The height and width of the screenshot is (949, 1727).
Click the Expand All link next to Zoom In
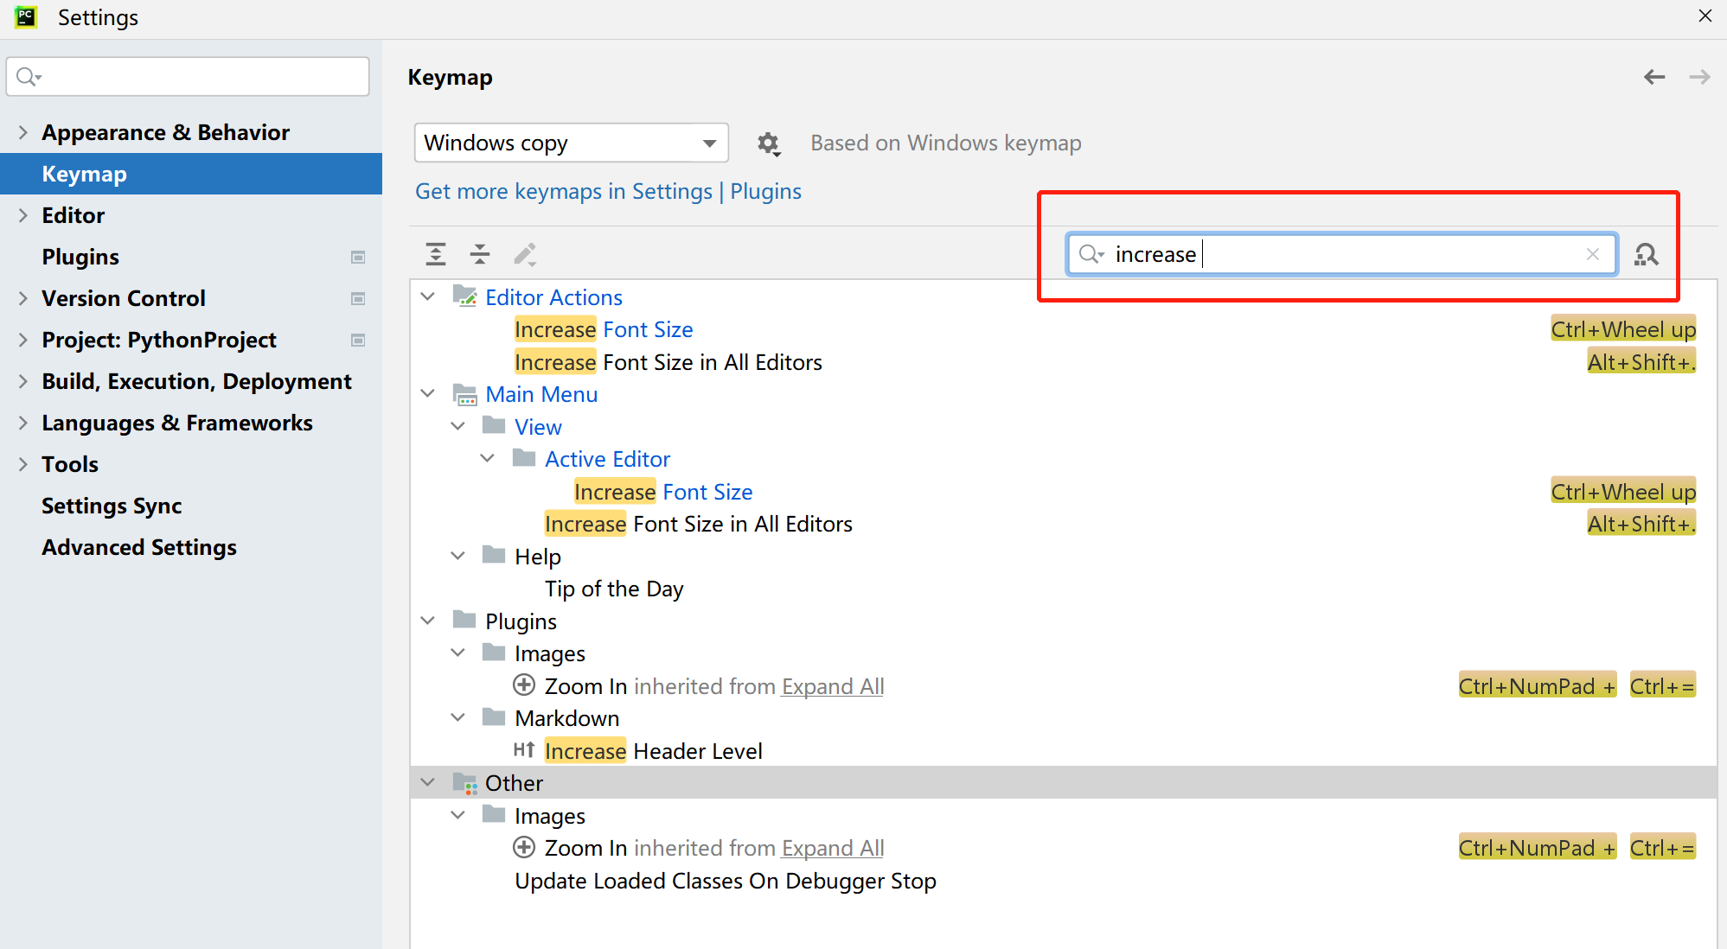(832, 685)
